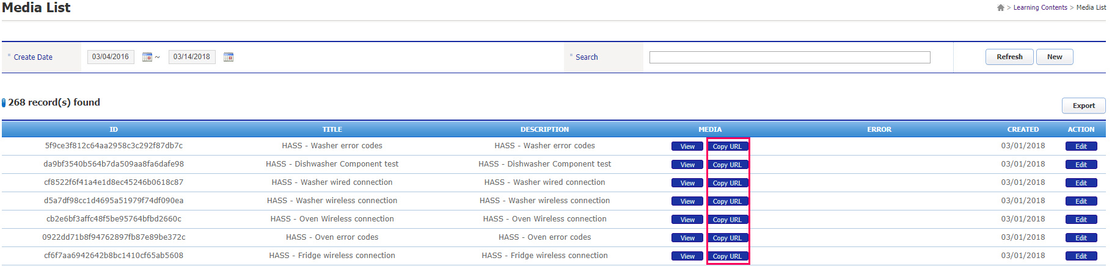Click the end date field 03/14/2018
Viewport: 1112px width, 266px height.
point(192,57)
